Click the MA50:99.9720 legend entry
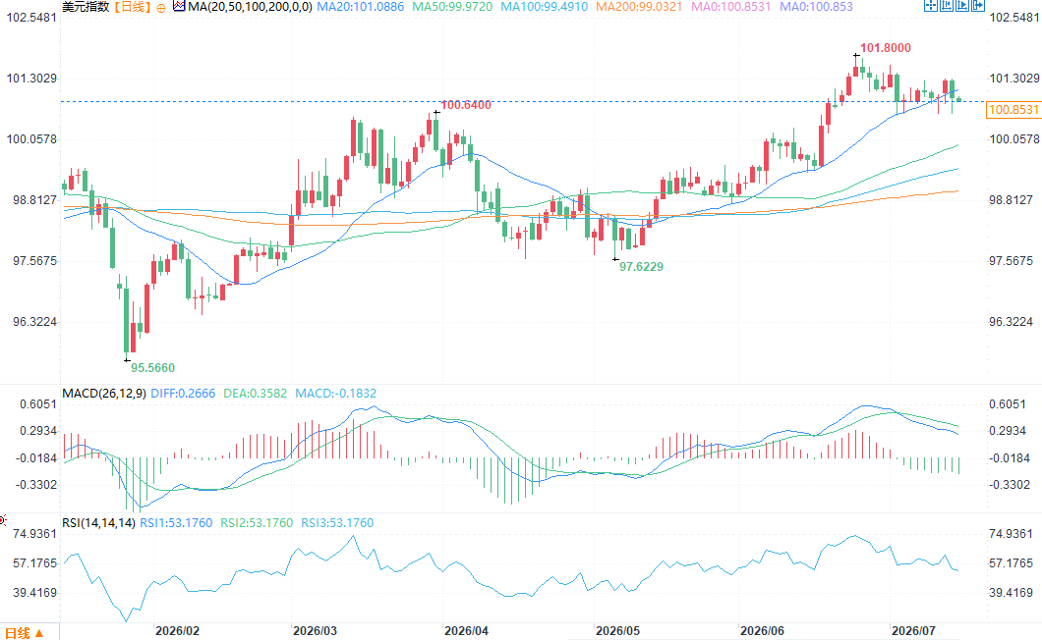 coord(452,7)
